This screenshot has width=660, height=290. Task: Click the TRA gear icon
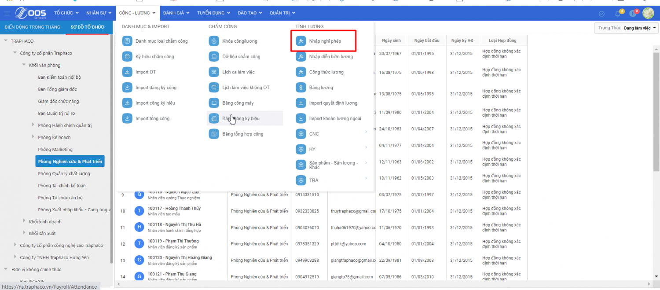click(301, 180)
